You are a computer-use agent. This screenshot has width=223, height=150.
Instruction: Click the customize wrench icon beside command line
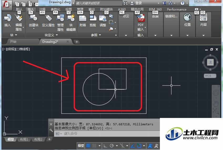click(x=51, y=130)
